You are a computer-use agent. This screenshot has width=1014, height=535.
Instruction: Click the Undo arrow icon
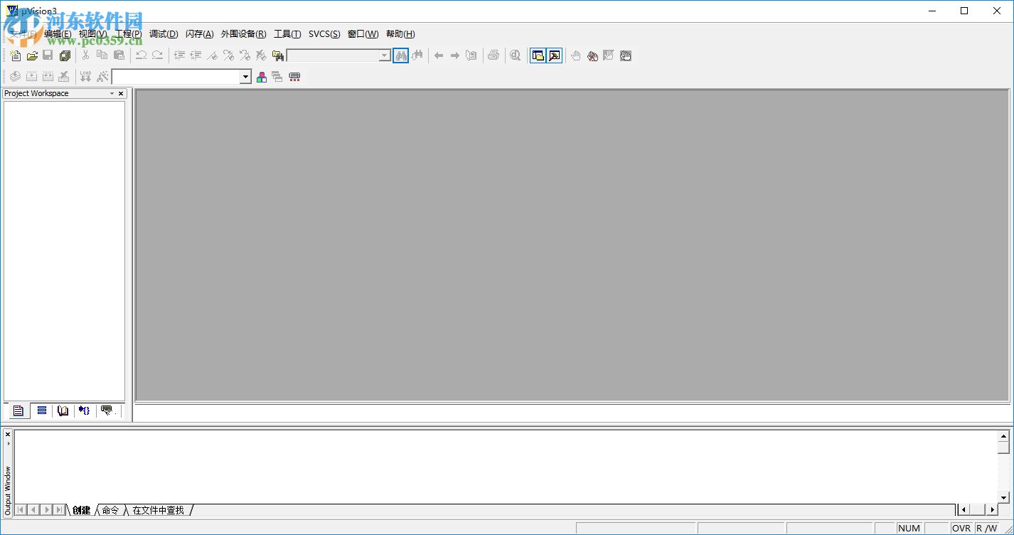point(141,55)
